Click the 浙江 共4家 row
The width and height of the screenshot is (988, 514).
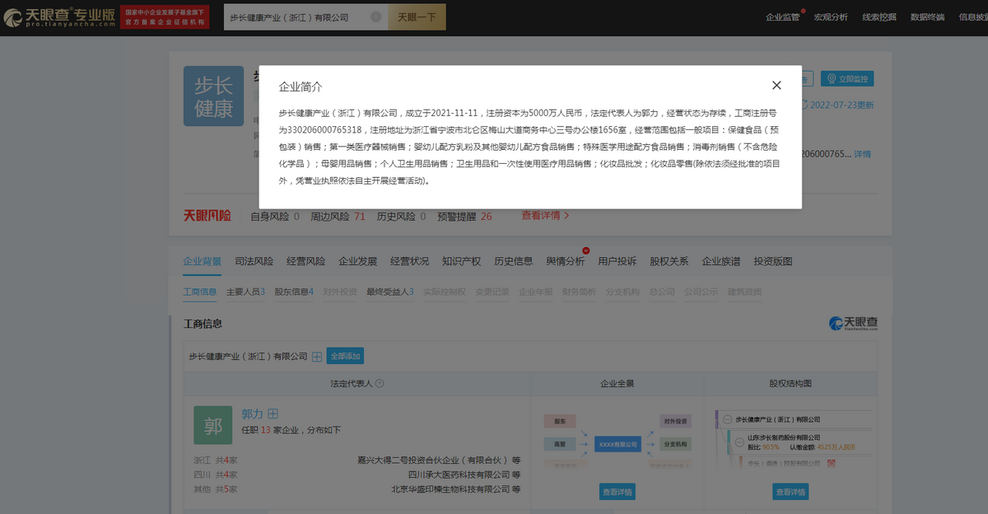tap(215, 460)
